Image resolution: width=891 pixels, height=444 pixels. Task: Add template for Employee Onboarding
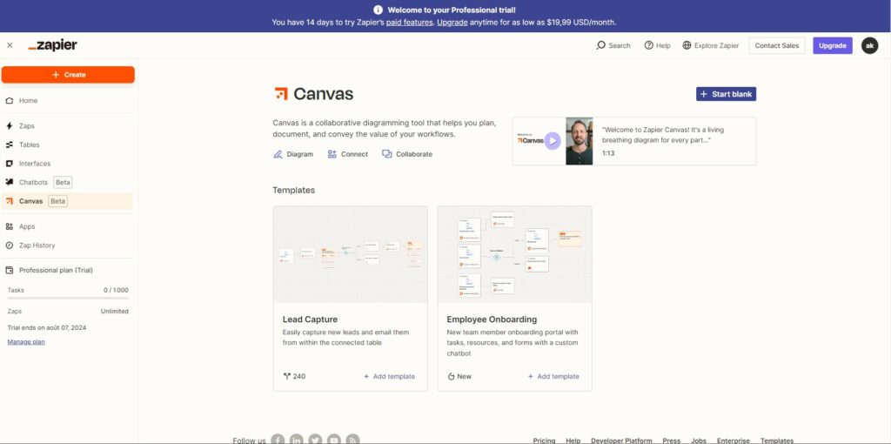(x=553, y=376)
